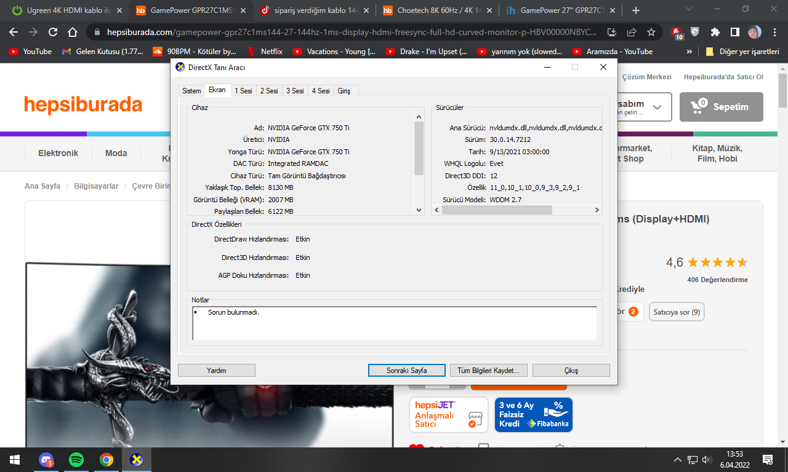Switch to the Giriş tab
Screen dimensions: 788x472
click(344, 91)
